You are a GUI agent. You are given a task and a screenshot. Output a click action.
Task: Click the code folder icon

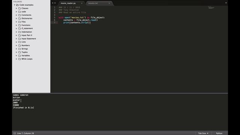coord(19,12)
